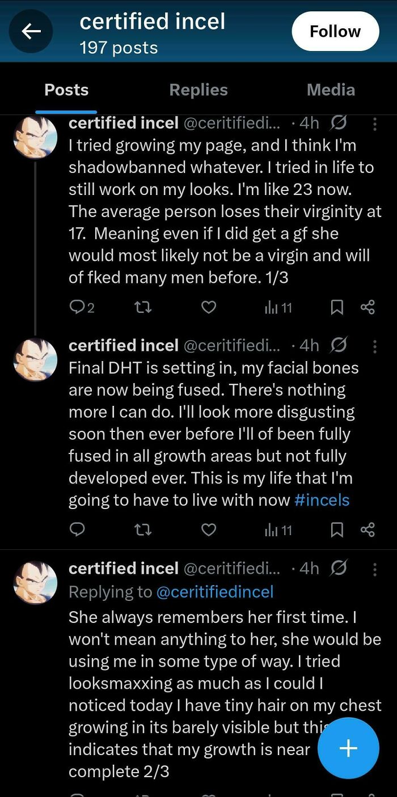This screenshot has width=397, height=797.
Task: Open the compose button in the corner
Action: [x=348, y=748]
